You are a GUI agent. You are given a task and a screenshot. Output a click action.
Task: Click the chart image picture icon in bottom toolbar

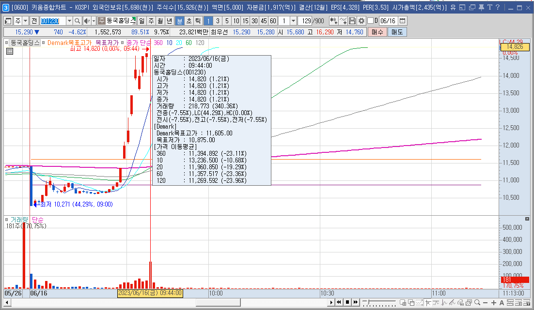click(469, 303)
